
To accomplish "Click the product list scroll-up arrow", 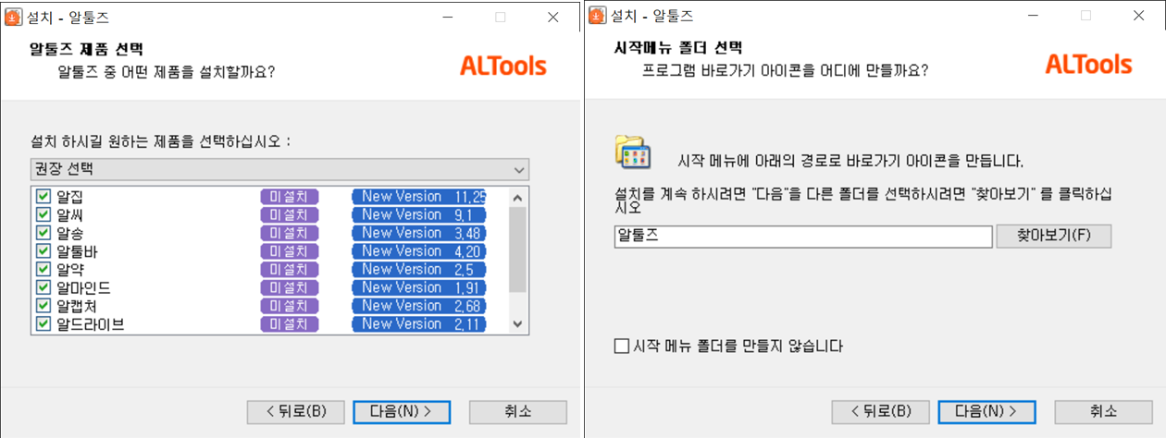I will click(x=518, y=197).
